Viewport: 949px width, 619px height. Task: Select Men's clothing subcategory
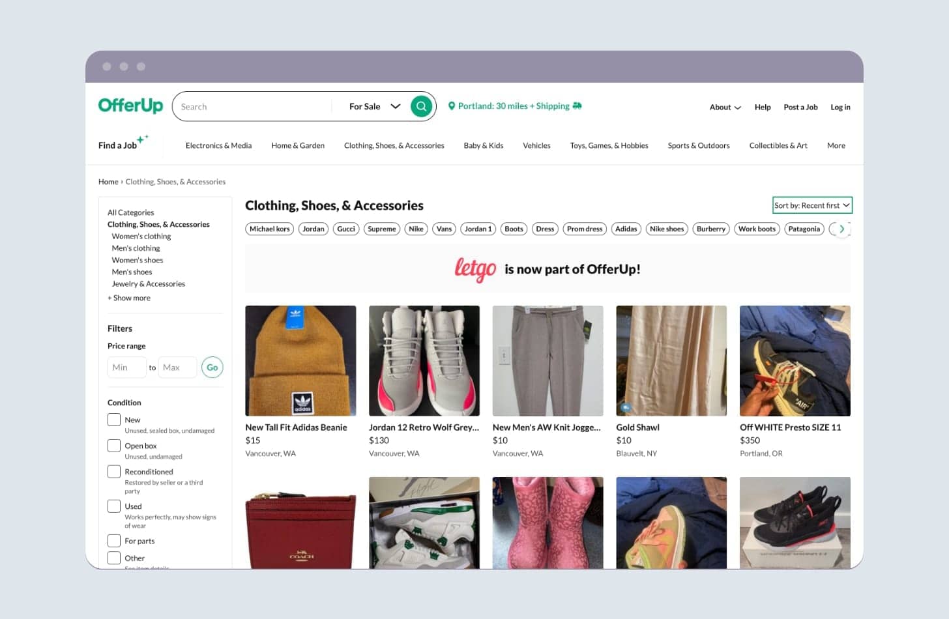click(136, 248)
